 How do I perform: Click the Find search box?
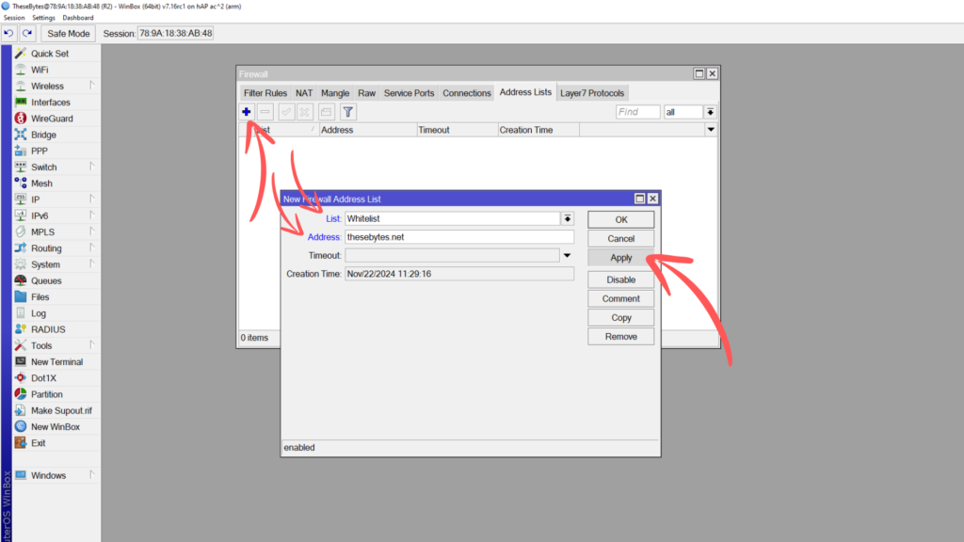(637, 112)
